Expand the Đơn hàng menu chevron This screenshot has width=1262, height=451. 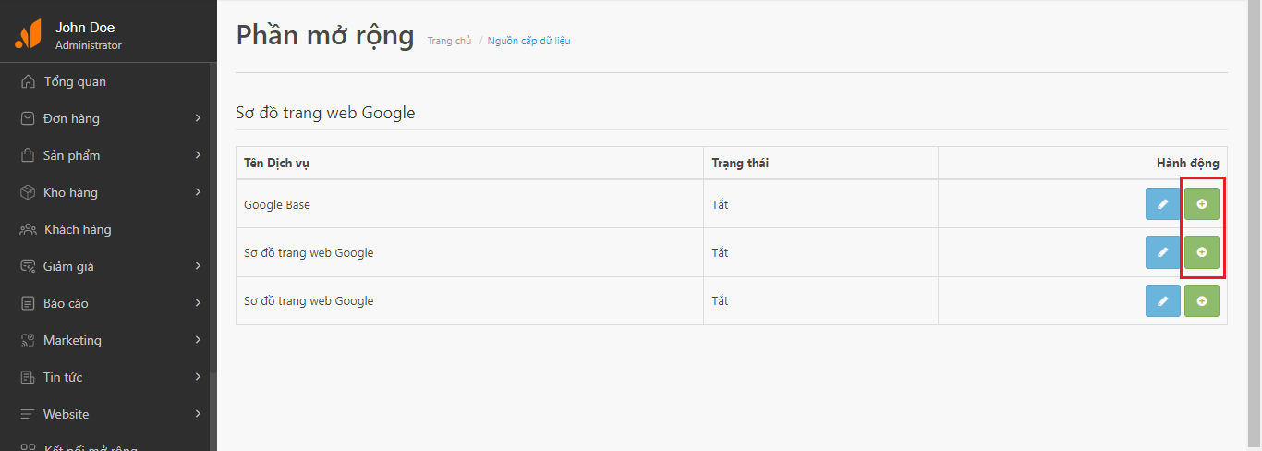click(198, 118)
